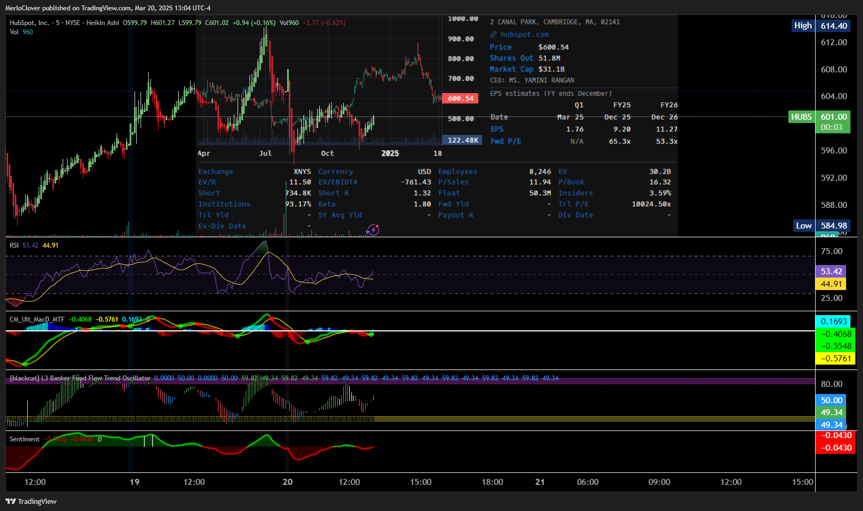Image resolution: width=863 pixels, height=511 pixels.
Task: Click the blue oscillator tag 50.00
Action: pyautogui.click(x=831, y=401)
